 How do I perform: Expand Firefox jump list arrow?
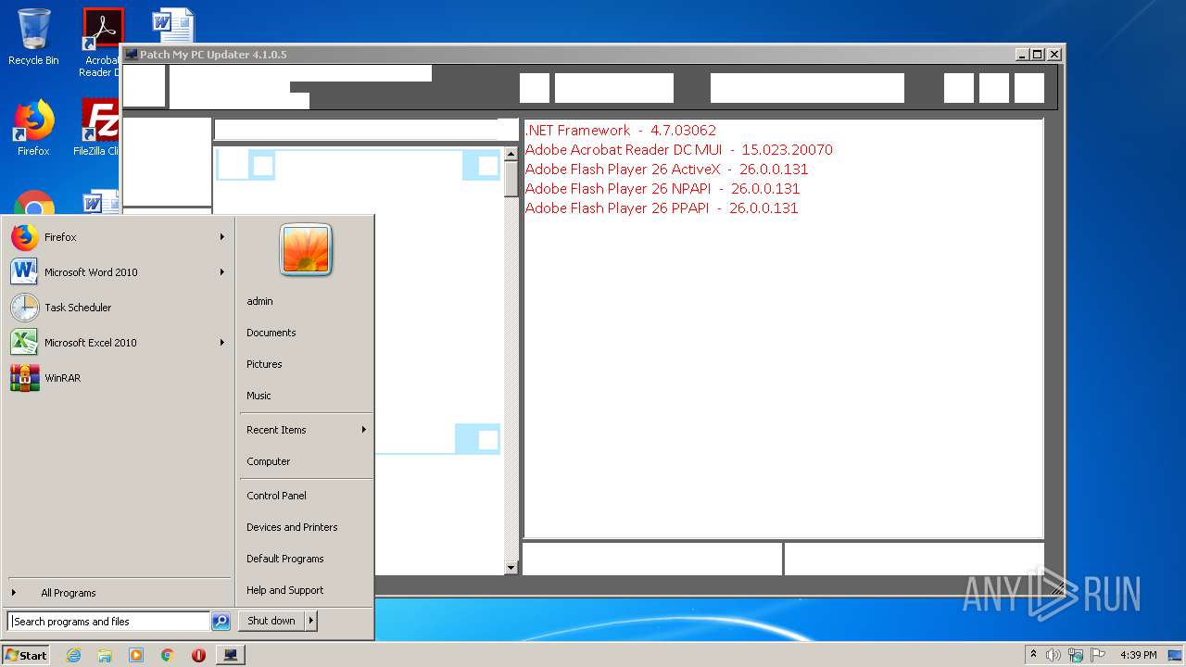[222, 237]
